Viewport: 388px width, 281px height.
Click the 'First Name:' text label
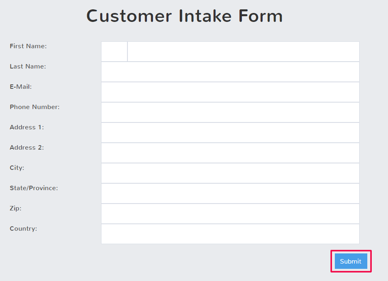point(28,46)
